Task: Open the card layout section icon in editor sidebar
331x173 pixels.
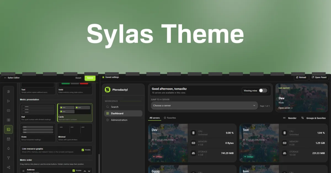Action: [x=9, y=110]
